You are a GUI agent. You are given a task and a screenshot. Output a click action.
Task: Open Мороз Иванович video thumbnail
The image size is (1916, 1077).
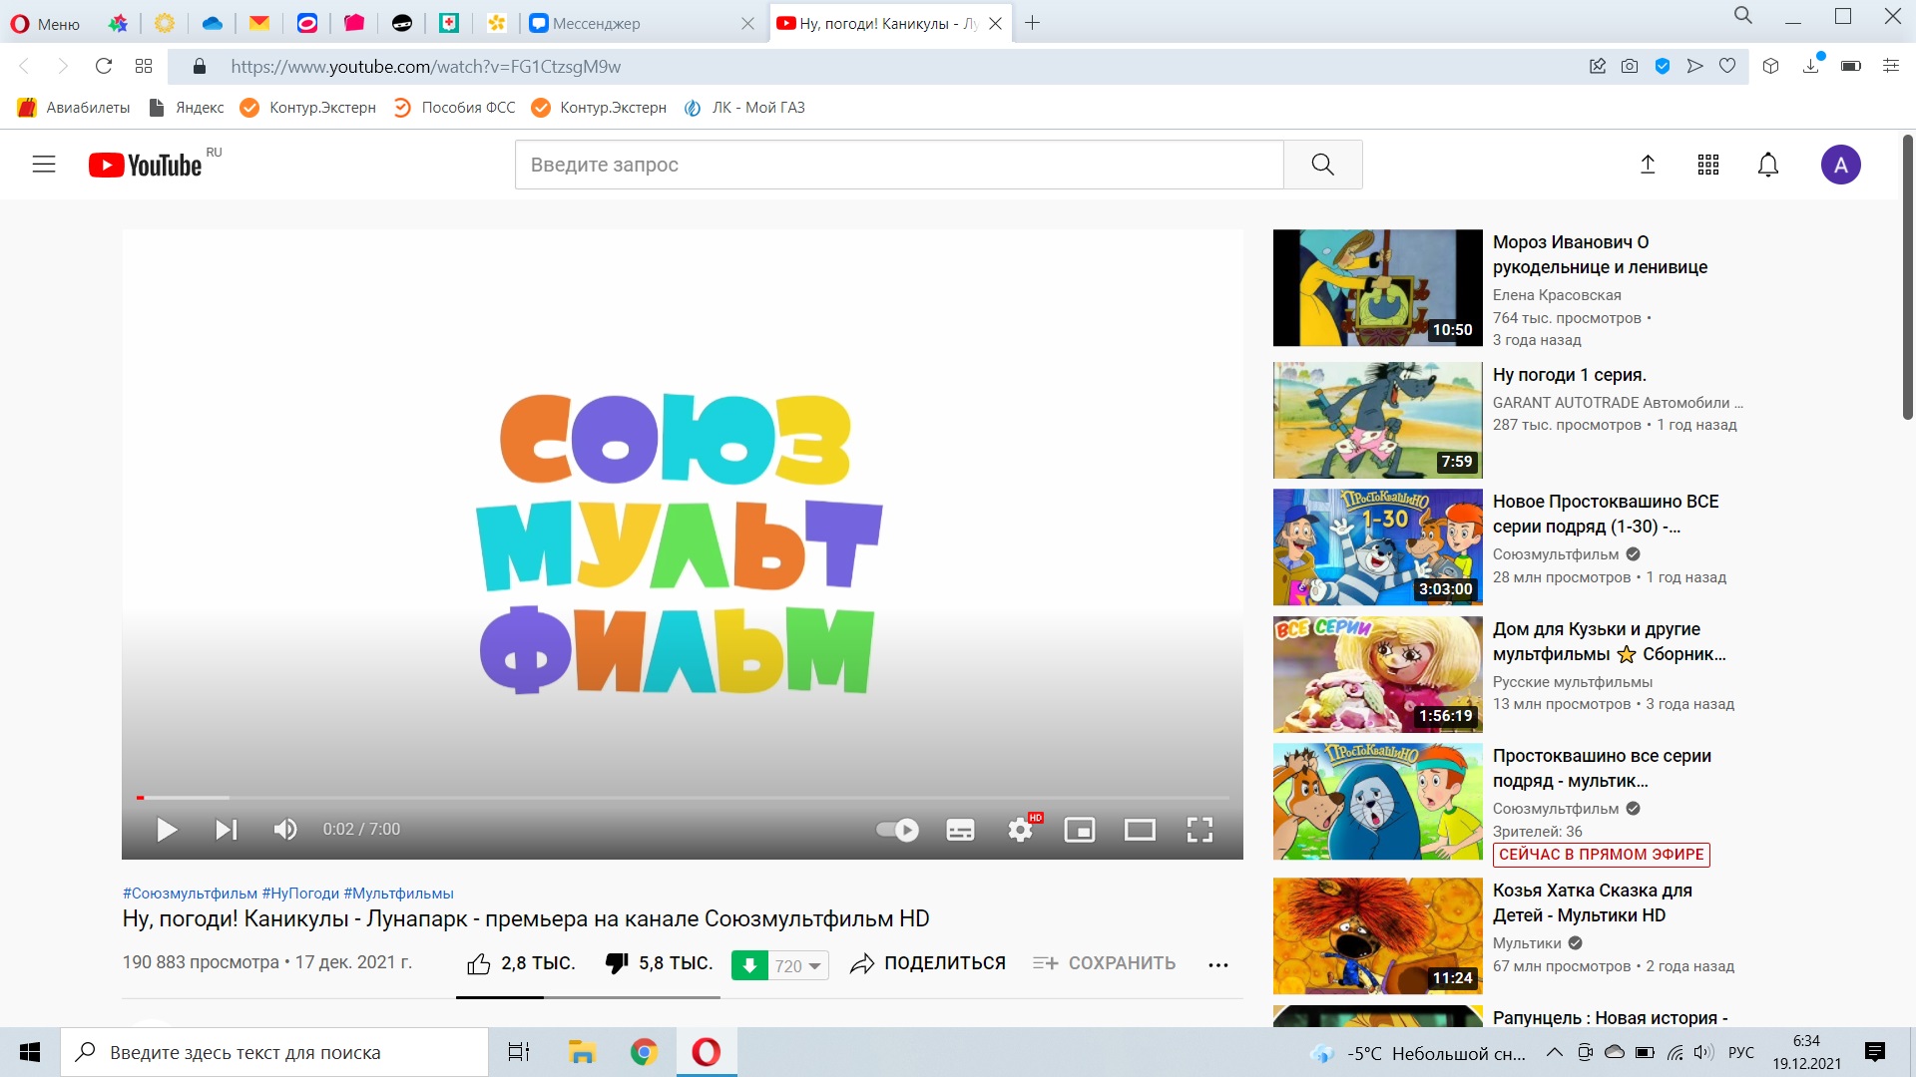(x=1377, y=288)
